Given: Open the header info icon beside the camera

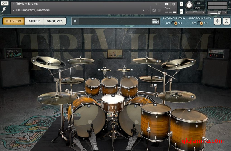Looking at the screenshot, I should click(174, 4).
